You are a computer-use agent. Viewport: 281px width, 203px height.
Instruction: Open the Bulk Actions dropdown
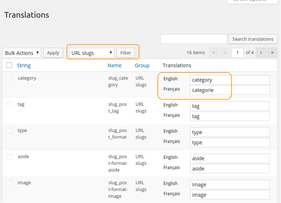tap(22, 53)
